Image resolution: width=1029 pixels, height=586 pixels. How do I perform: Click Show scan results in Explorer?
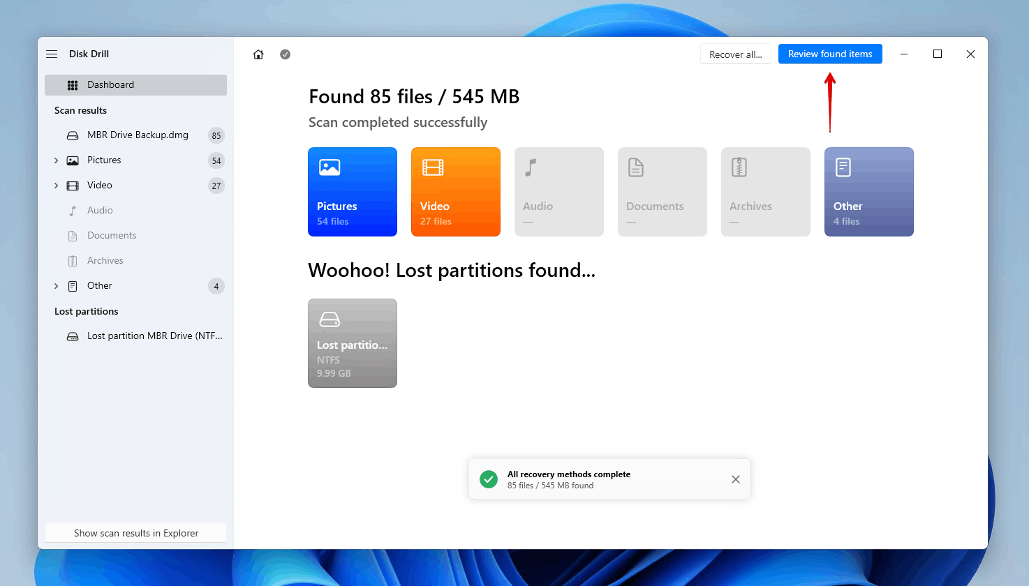tap(136, 533)
